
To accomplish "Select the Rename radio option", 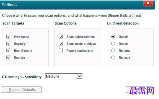I will [113, 51].
